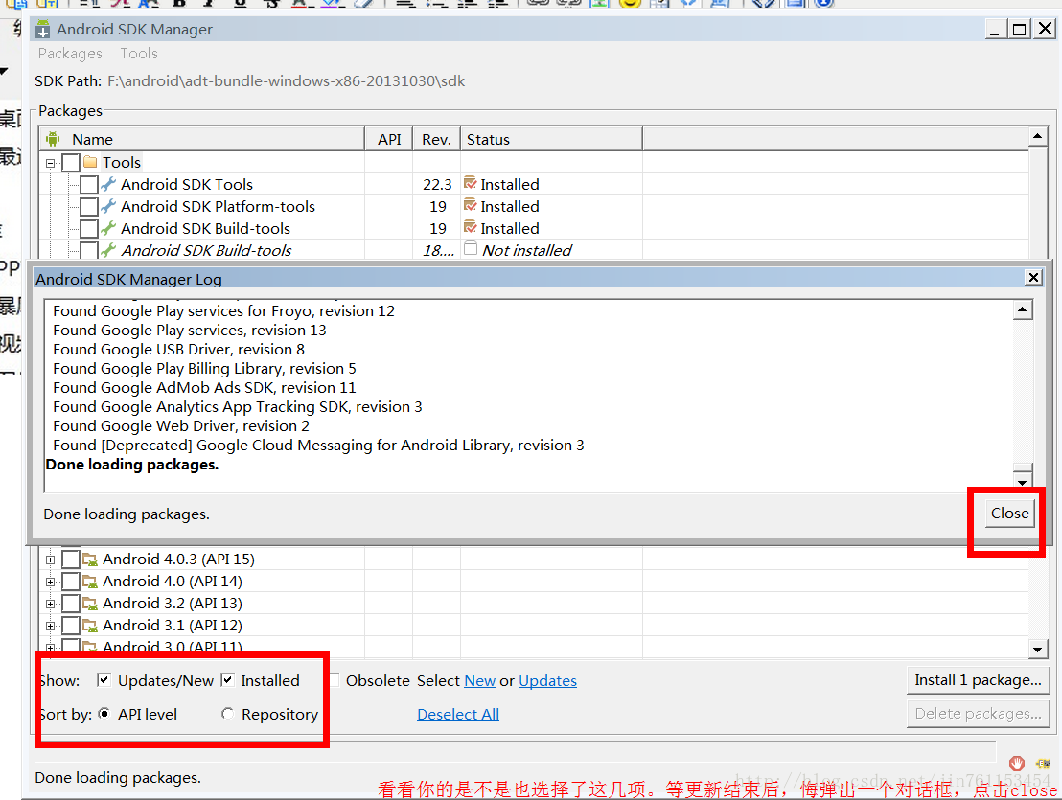1062x800 pixels.
Task: Check Android SDK Platform-tools checkbox
Action: coord(89,206)
